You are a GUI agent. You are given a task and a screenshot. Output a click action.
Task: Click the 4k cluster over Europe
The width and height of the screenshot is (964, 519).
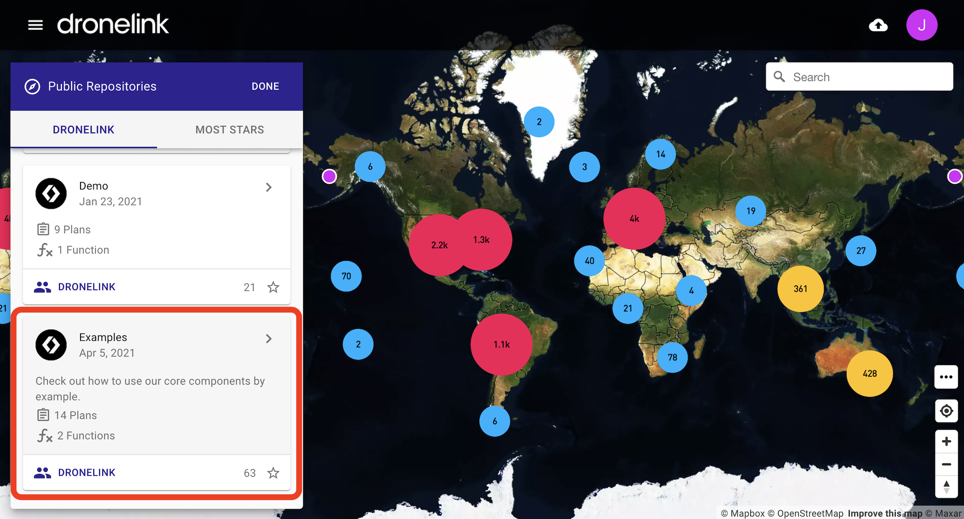coord(634,219)
